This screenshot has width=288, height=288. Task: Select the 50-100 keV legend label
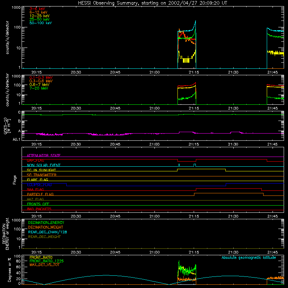pyautogui.click(x=40, y=23)
